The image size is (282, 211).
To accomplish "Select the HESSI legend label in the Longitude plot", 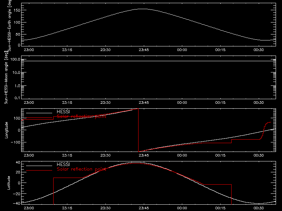I will 63,111.
